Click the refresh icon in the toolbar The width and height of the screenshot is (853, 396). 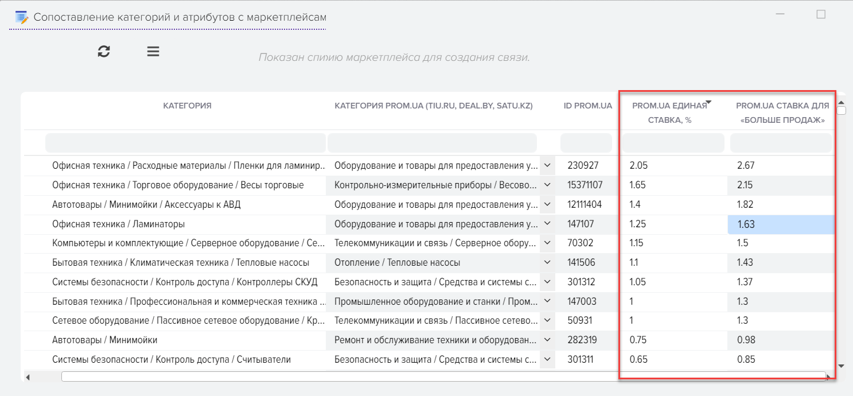104,52
